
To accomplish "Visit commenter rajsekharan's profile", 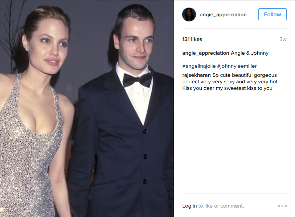I will (x=196, y=75).
